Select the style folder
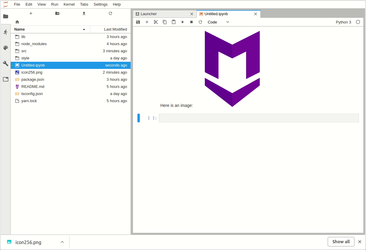 71,58
